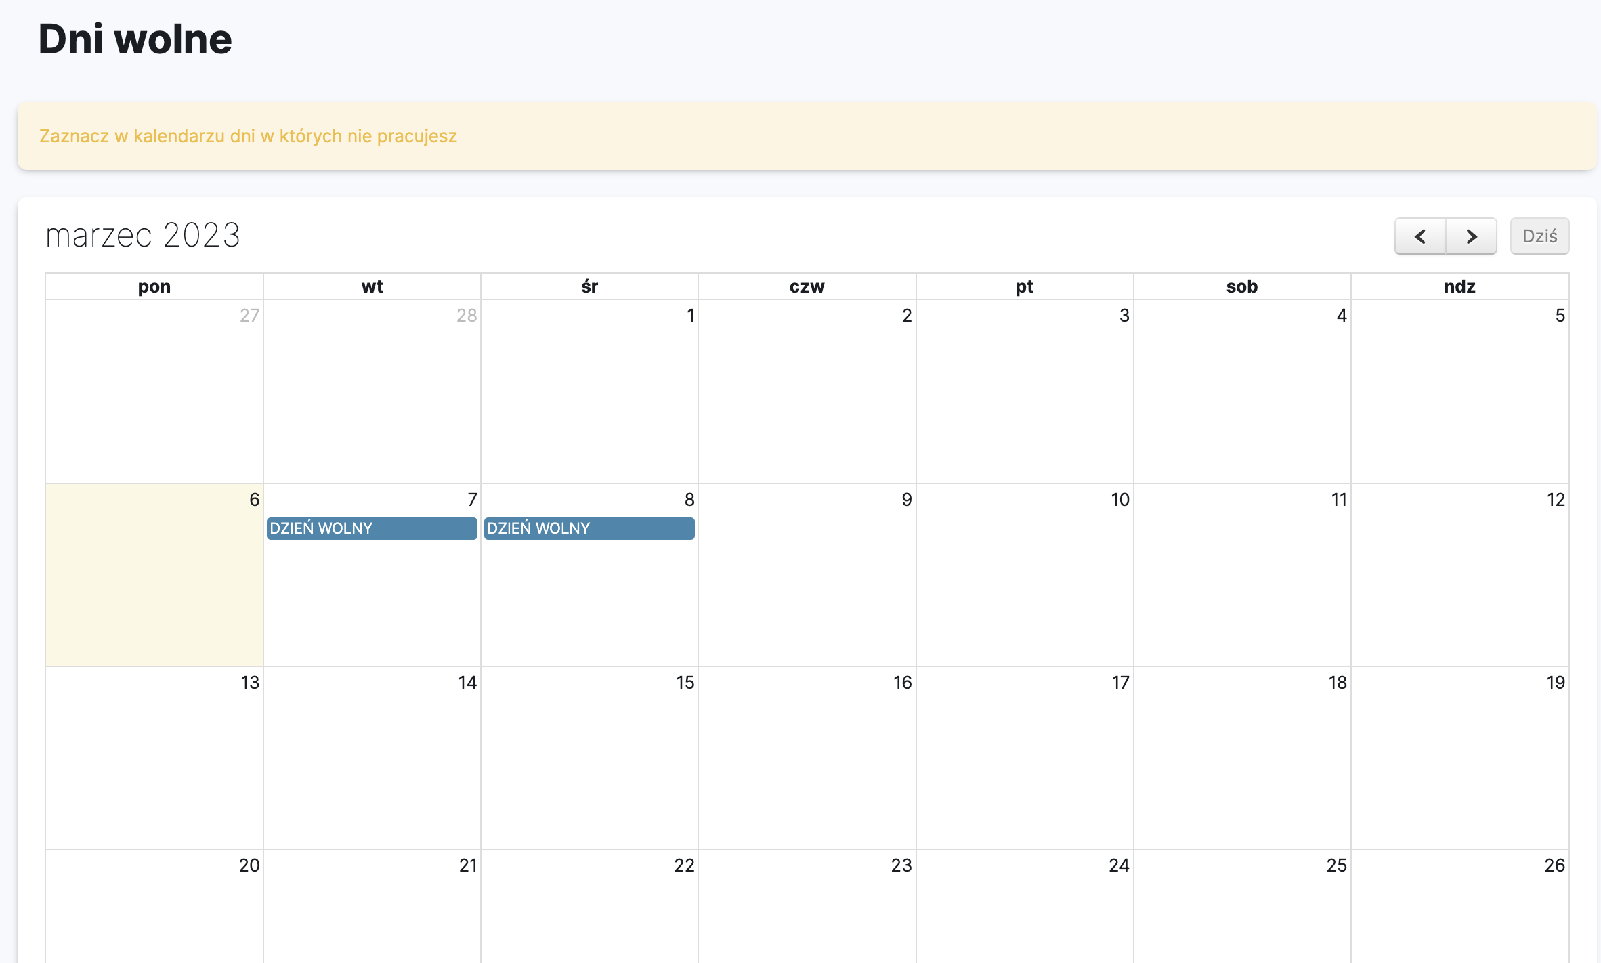This screenshot has height=963, width=1601.
Task: Open DZIEŃ WOLNY event on March 8
Action: [589, 528]
